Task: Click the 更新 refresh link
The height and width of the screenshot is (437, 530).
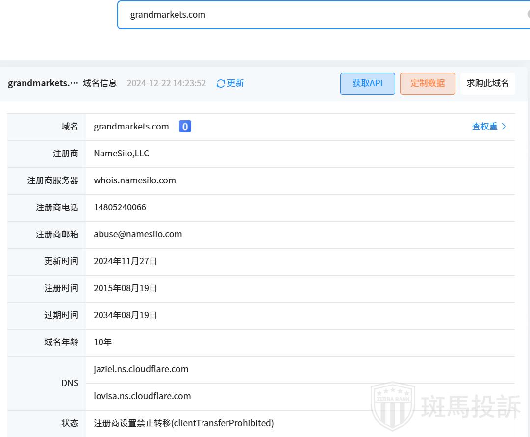Action: click(235, 83)
